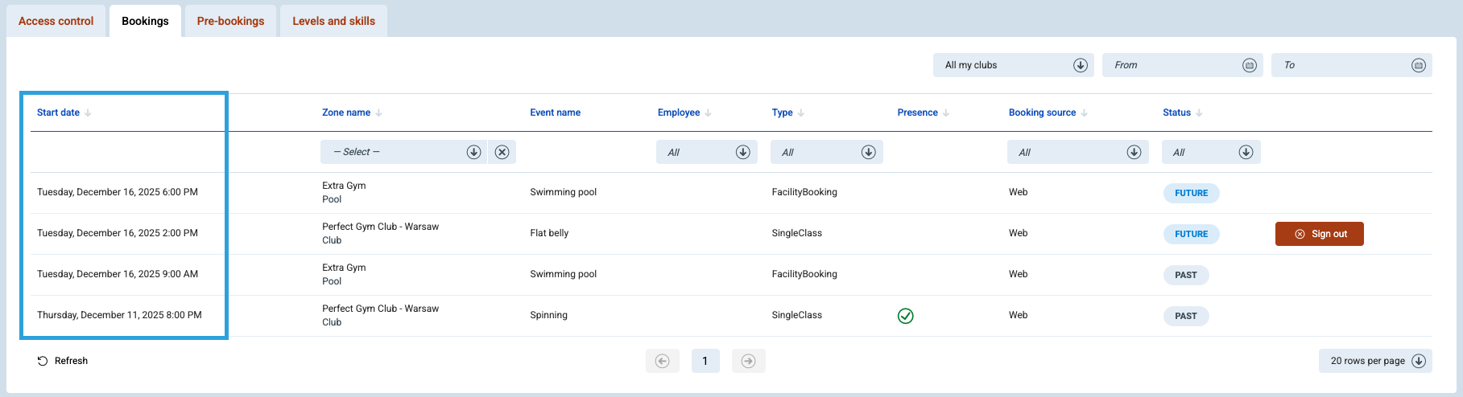Screen dimensions: 1463x397
Task: Sign out of the Flat belly class
Action: pos(1319,234)
